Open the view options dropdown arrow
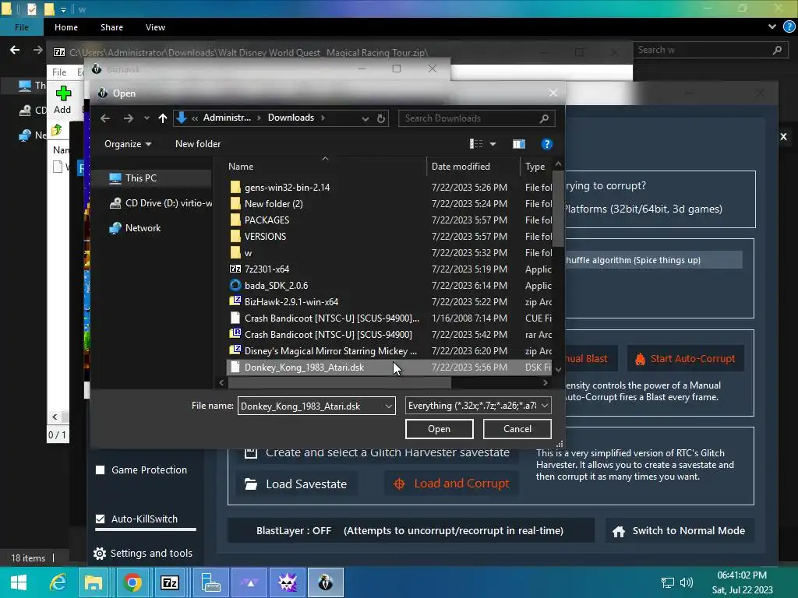This screenshot has height=598, width=798. coord(493,144)
